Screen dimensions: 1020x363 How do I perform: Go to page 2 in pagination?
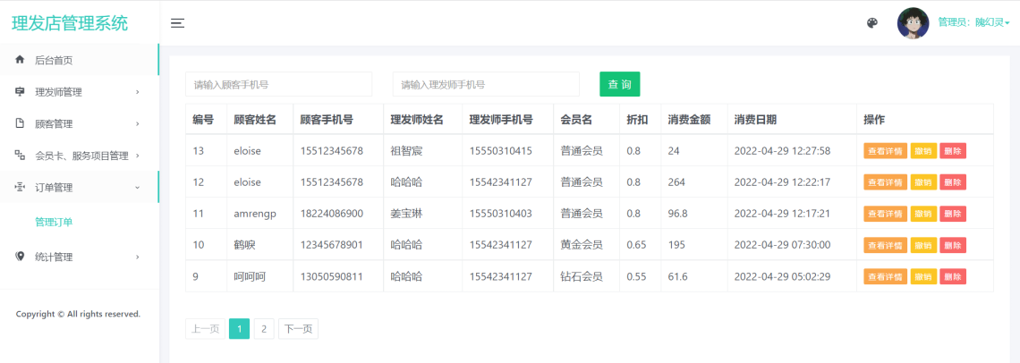[264, 329]
